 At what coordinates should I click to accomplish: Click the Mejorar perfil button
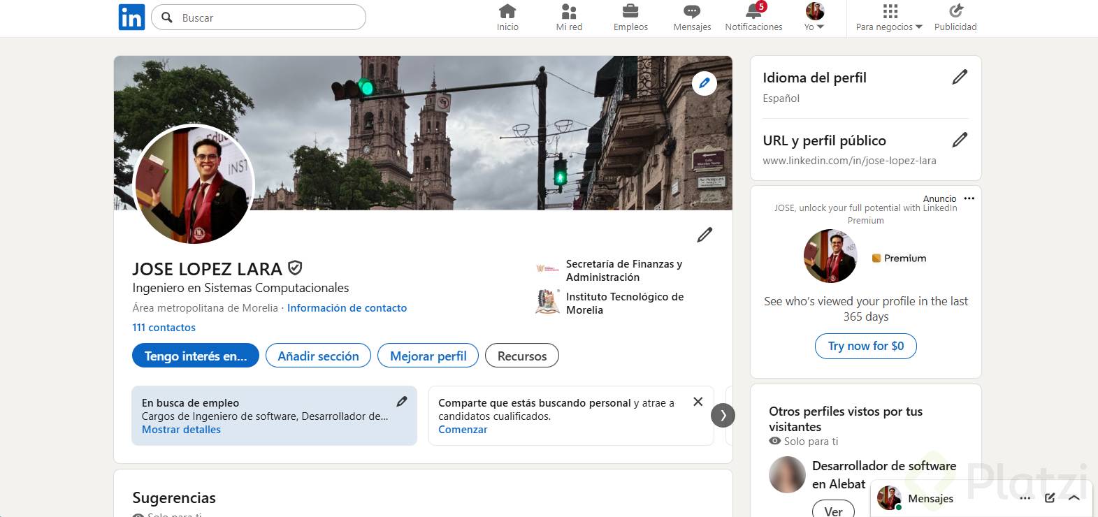[x=428, y=356]
